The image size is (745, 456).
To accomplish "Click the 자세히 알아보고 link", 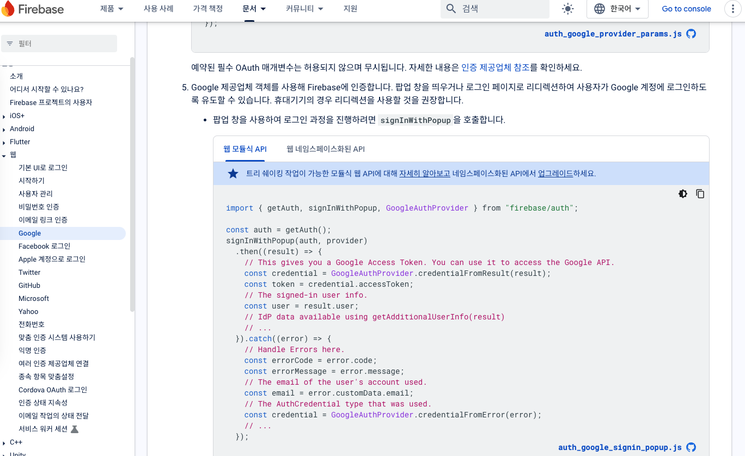I will pos(425,174).
